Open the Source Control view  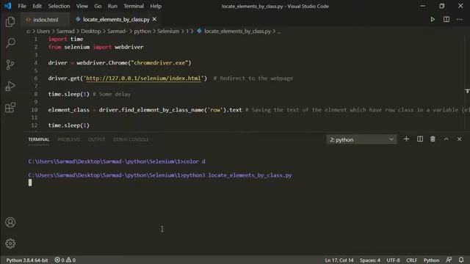[x=10, y=65]
